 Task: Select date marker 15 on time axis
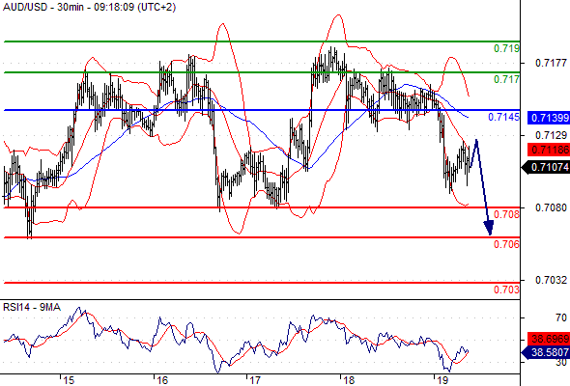click(69, 380)
